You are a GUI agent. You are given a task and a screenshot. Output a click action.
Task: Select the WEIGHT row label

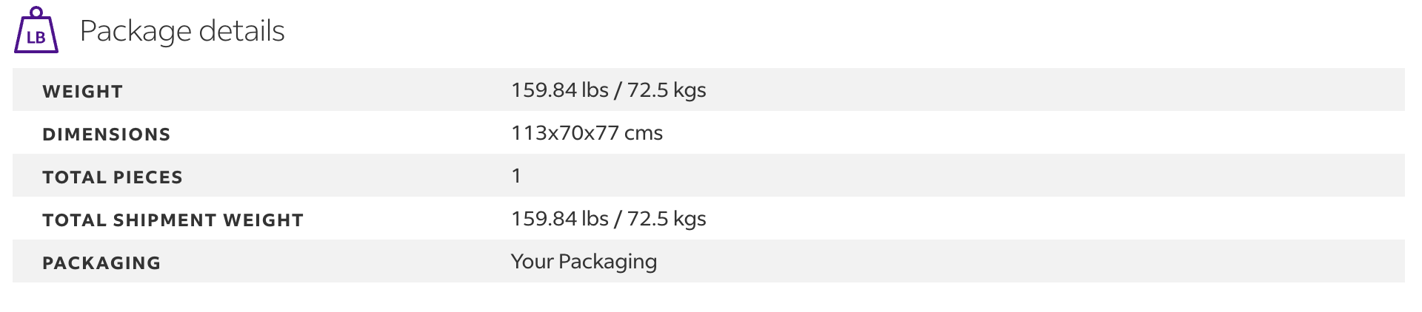point(82,92)
